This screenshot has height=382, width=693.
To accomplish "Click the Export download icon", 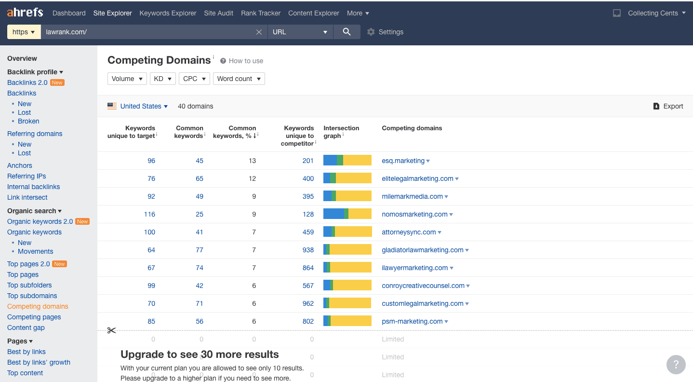I will (656, 106).
